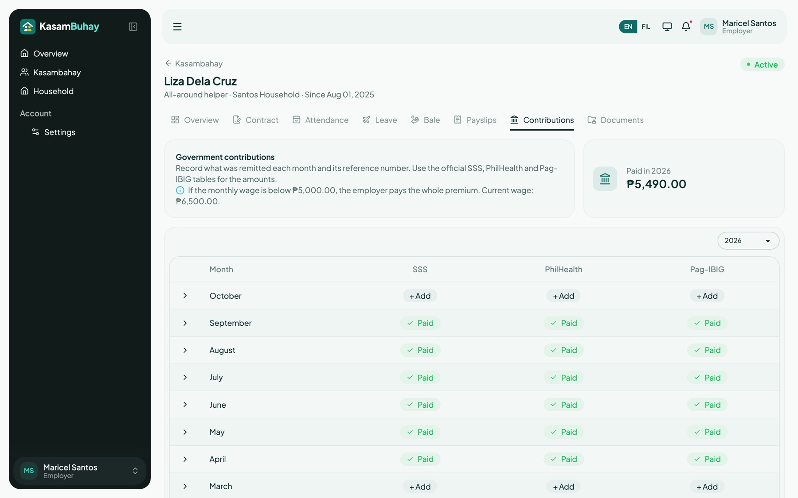
Task: Expand the September row
Action: click(185, 323)
